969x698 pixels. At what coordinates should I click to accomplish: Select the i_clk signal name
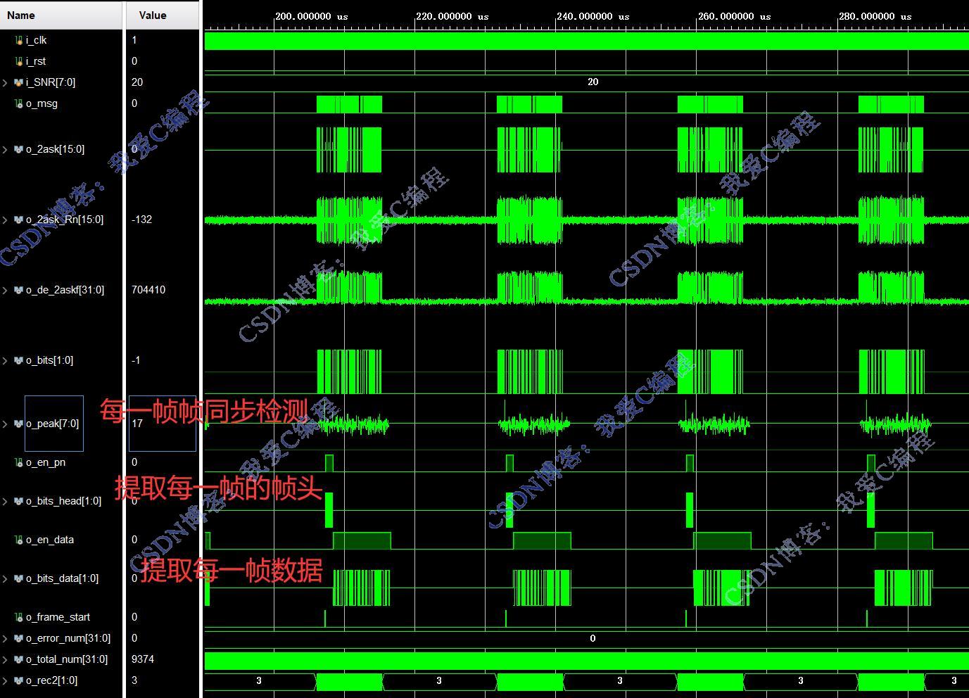(36, 40)
